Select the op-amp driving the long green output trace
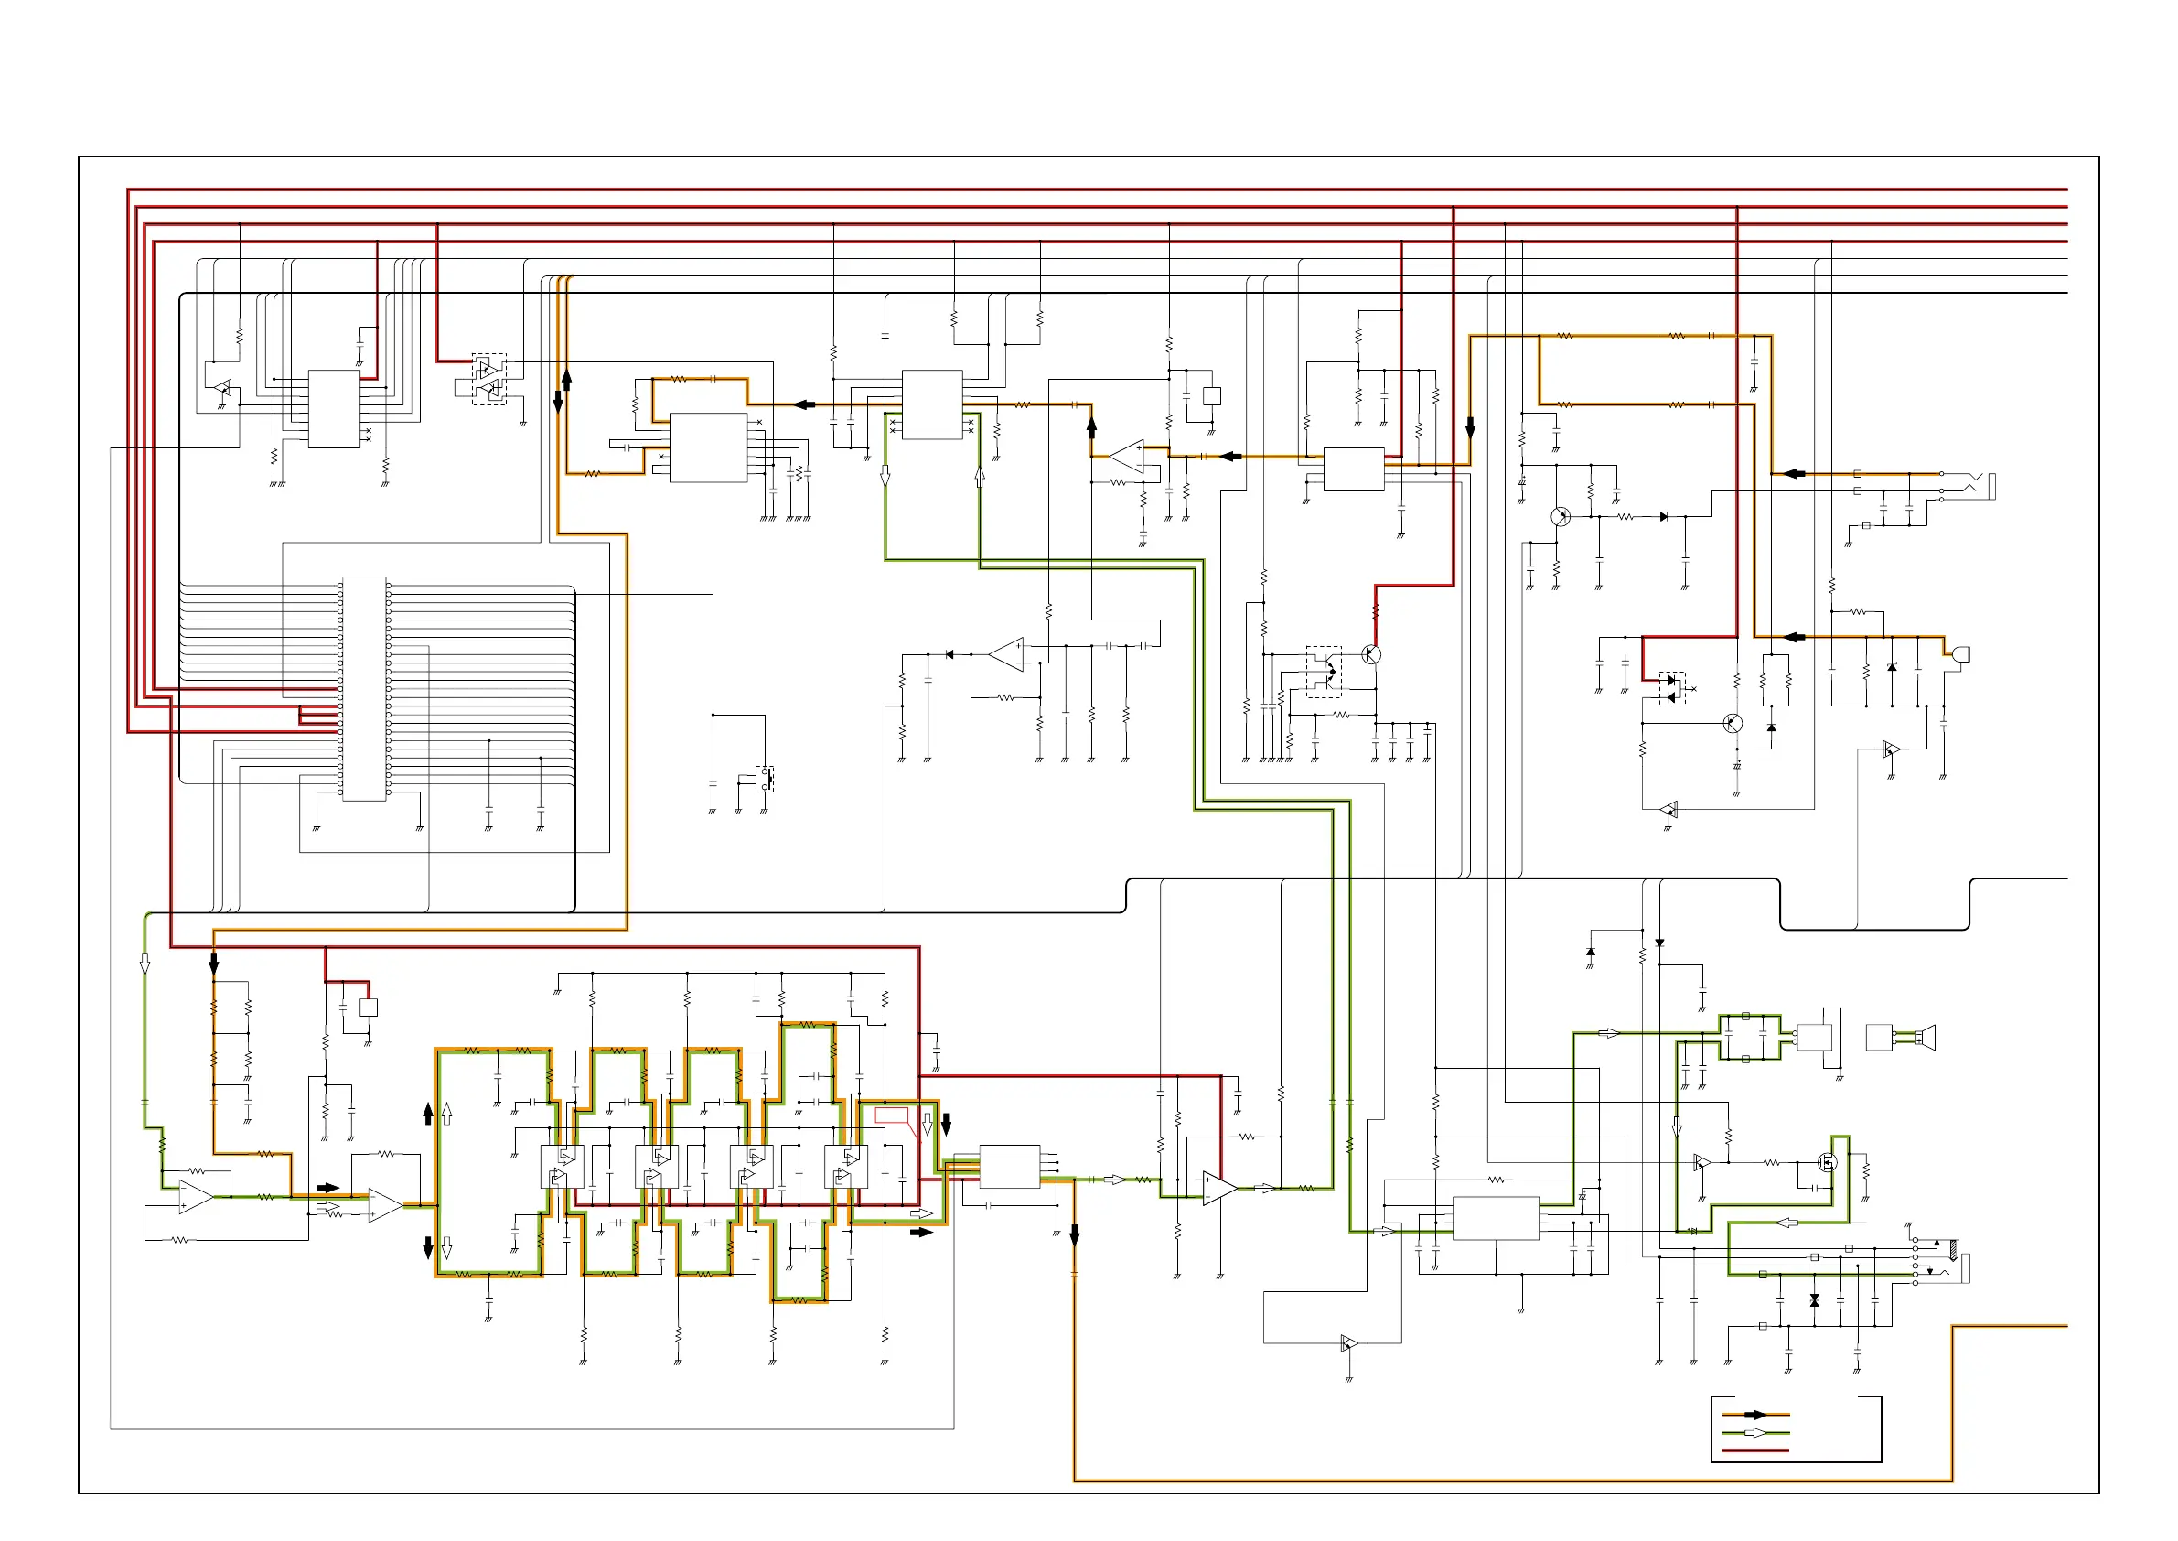 point(1220,1188)
